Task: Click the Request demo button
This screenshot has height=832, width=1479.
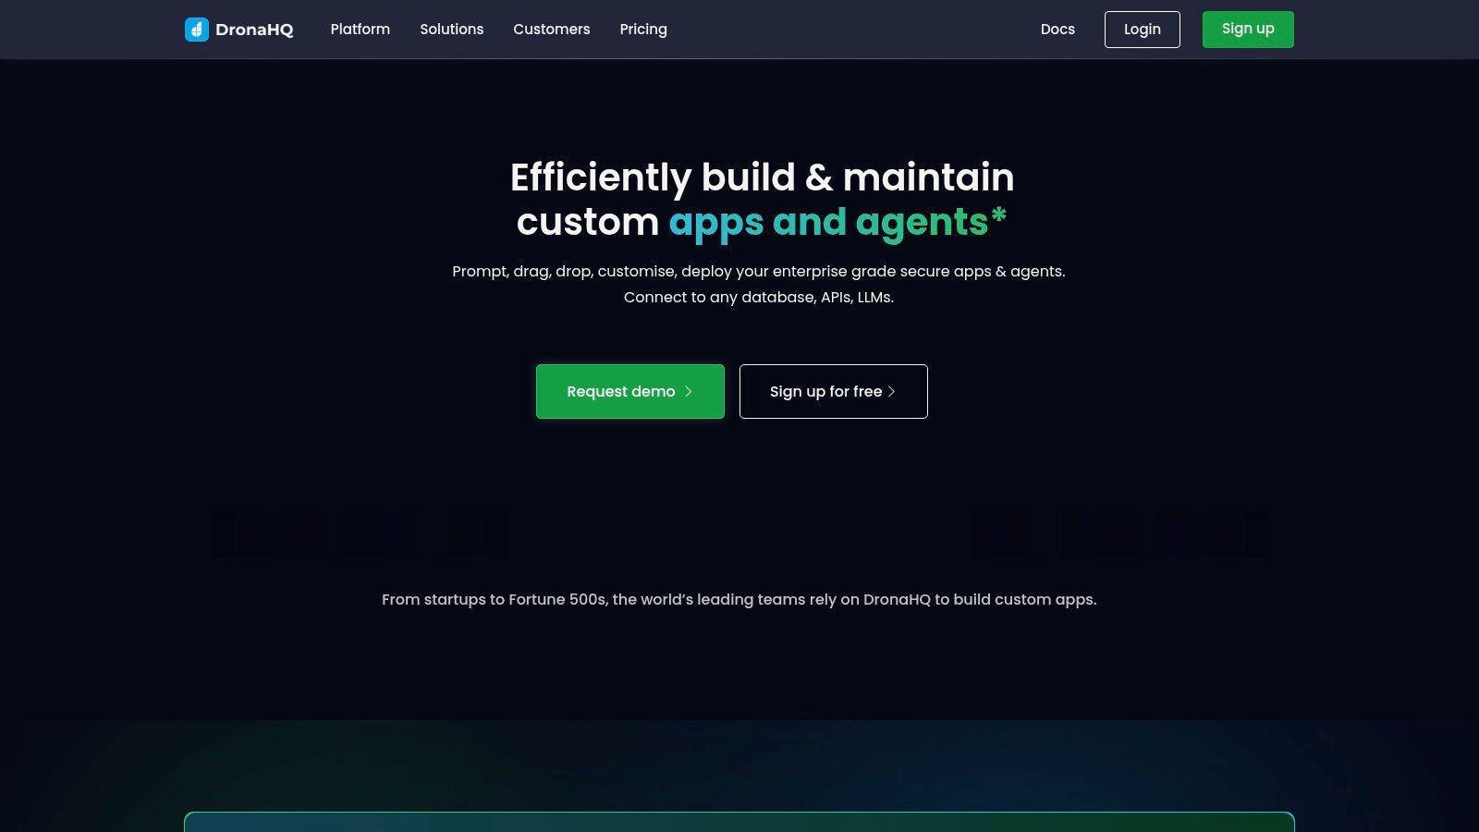Action: (630, 391)
